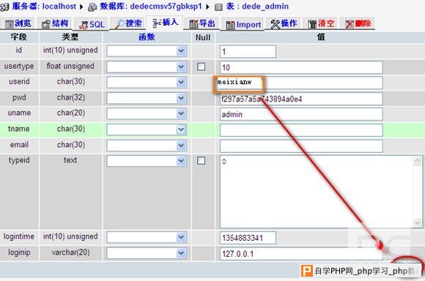Image resolution: width=425 pixels, height=281 pixels.
Task: Select the 导出 tab
Action: pos(202,24)
